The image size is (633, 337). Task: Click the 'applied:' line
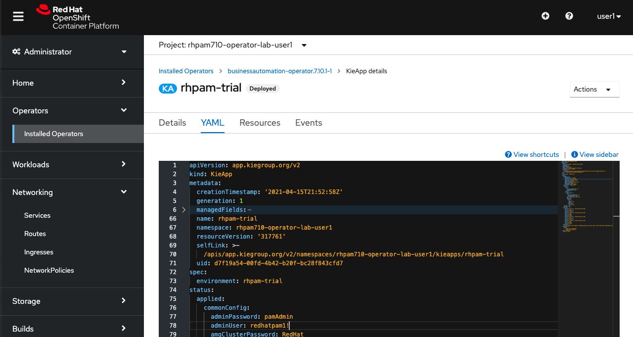point(211,299)
